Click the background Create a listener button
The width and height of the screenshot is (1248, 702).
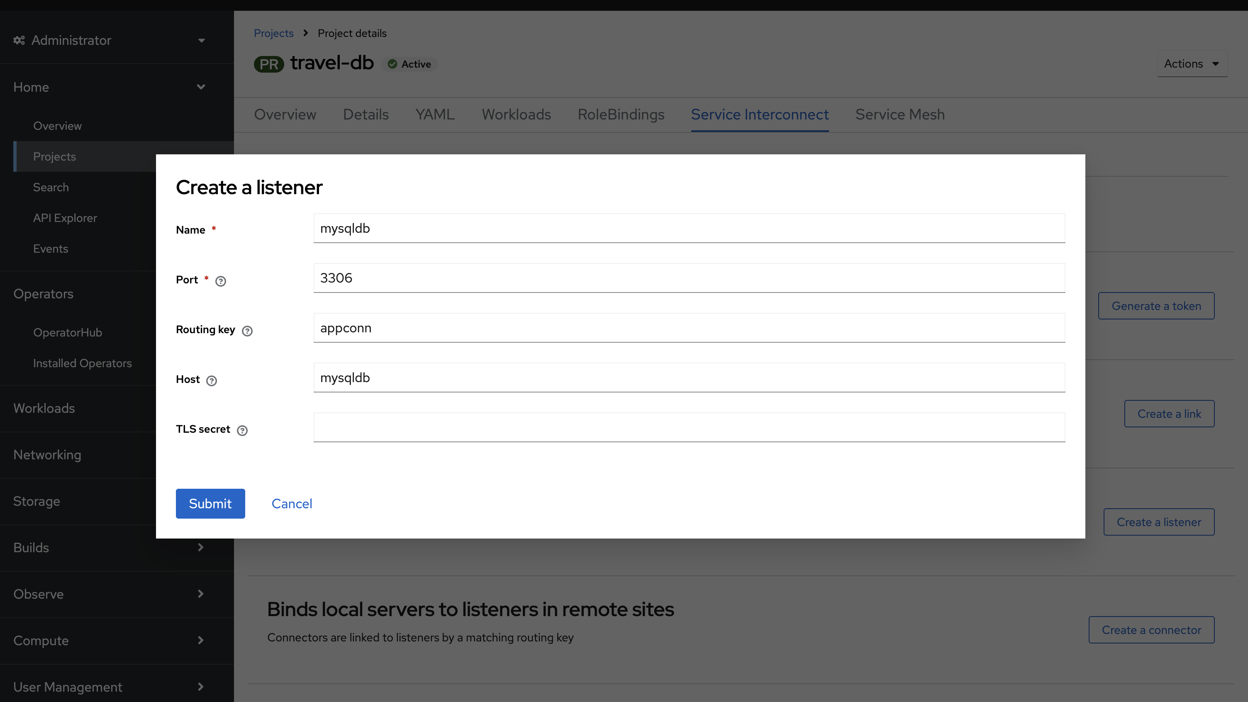[1159, 522]
